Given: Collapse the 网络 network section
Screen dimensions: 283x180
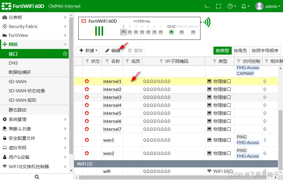Looking at the screenshot, I should (x=34, y=44).
